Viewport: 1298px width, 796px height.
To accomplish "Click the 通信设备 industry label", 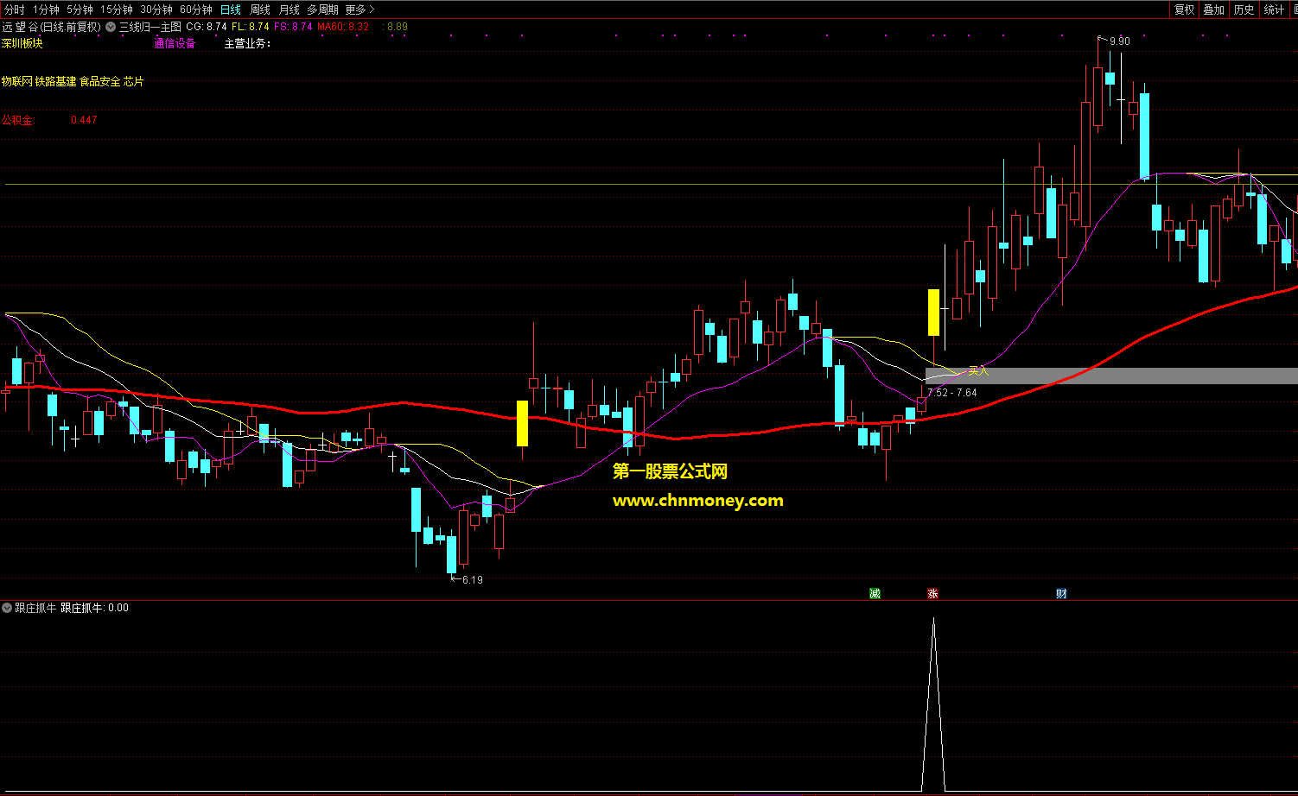I will click(175, 43).
